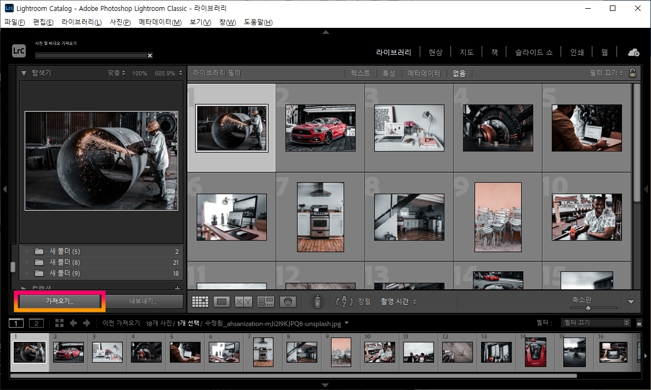Select the Painter spray can tool

pyautogui.click(x=317, y=301)
